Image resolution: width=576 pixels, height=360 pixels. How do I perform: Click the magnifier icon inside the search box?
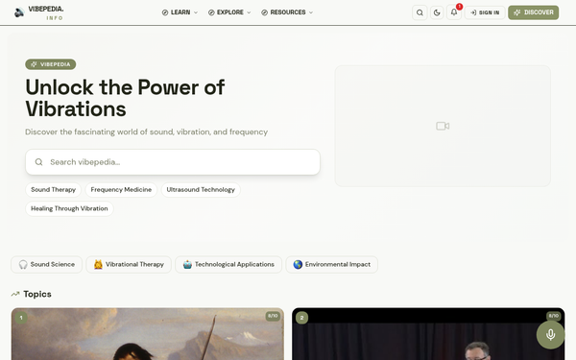click(39, 162)
